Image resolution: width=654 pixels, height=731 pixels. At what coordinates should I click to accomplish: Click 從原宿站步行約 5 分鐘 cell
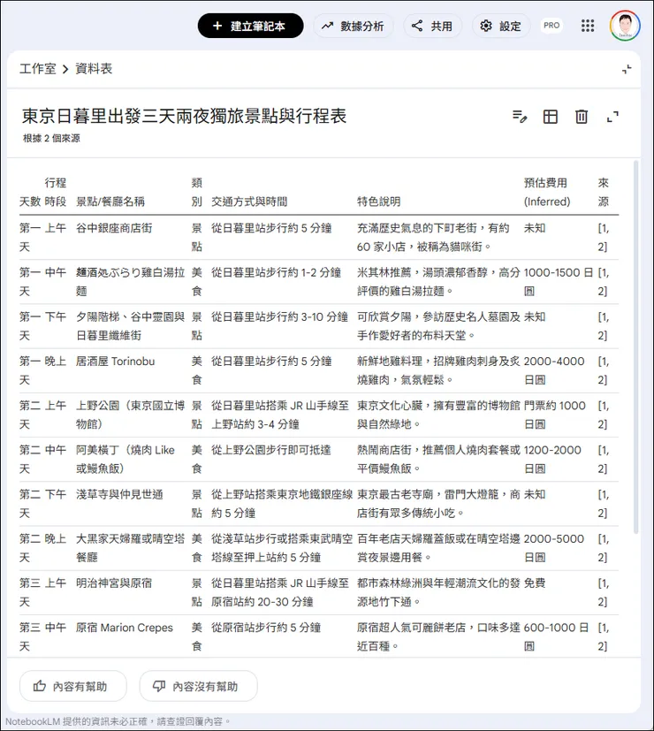click(x=266, y=628)
